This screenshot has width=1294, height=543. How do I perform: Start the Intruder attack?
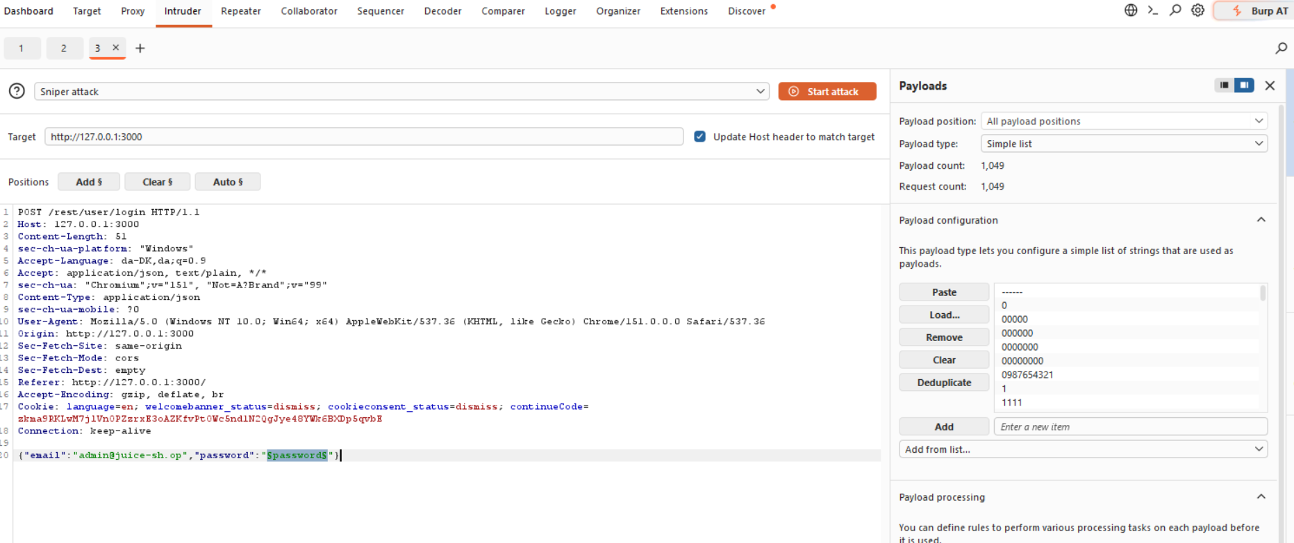[x=827, y=92]
